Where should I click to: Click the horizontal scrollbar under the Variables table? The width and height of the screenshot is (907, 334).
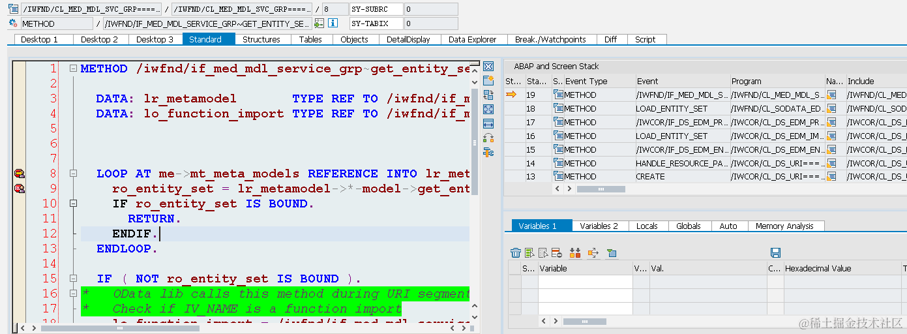coord(584,322)
